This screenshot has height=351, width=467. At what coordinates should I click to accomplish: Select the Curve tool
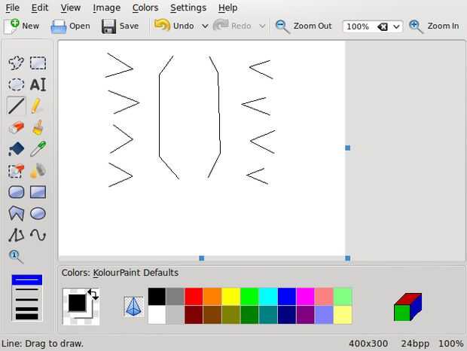pyautogui.click(x=38, y=235)
